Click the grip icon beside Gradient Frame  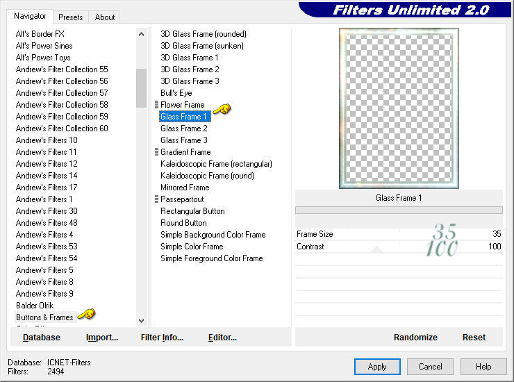tap(156, 152)
